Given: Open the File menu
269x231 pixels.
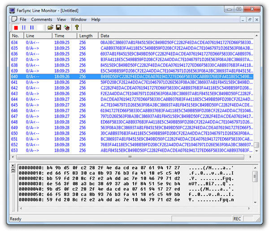Looking at the screenshot, I should click(23, 19).
